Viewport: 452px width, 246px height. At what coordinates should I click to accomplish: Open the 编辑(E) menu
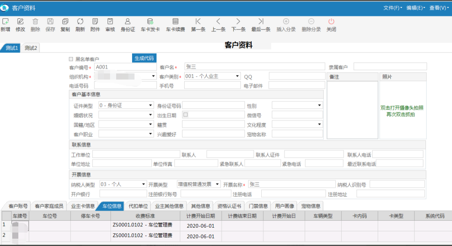click(416, 8)
